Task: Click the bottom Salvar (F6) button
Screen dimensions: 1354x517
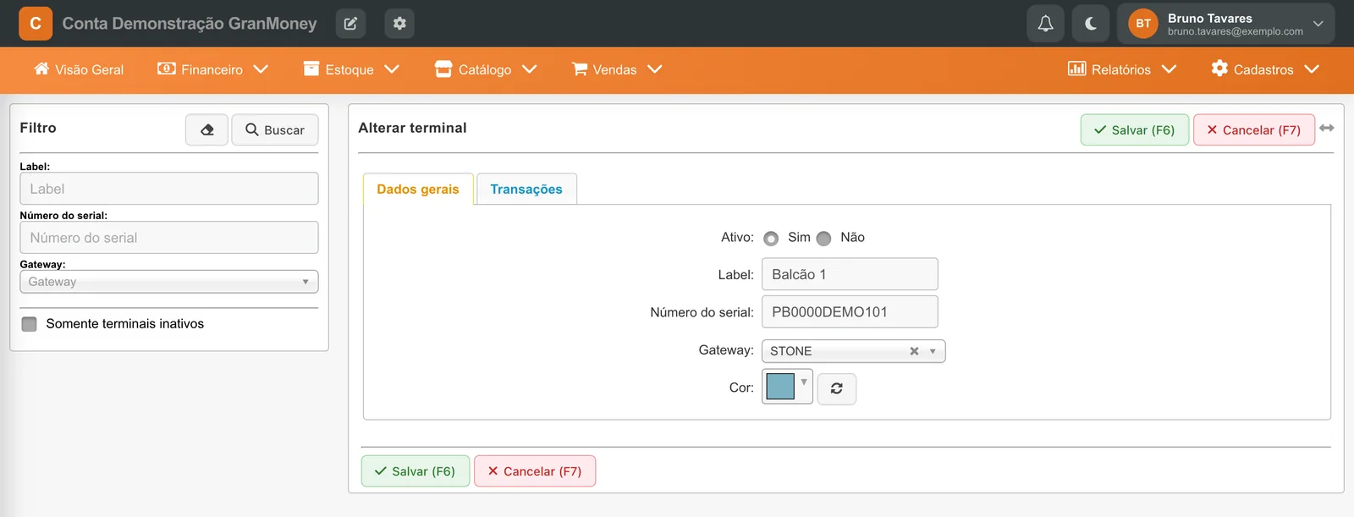Action: coord(416,471)
